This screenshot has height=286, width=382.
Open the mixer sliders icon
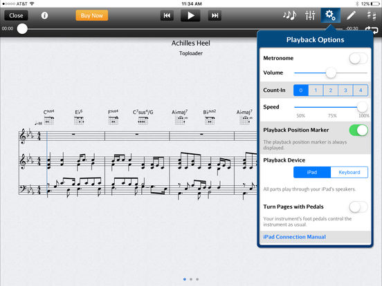(x=310, y=15)
